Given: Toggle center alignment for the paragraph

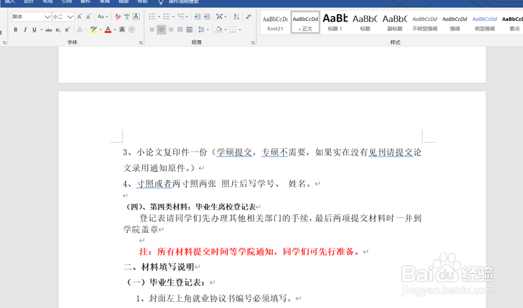Looking at the screenshot, I should click(162, 29).
